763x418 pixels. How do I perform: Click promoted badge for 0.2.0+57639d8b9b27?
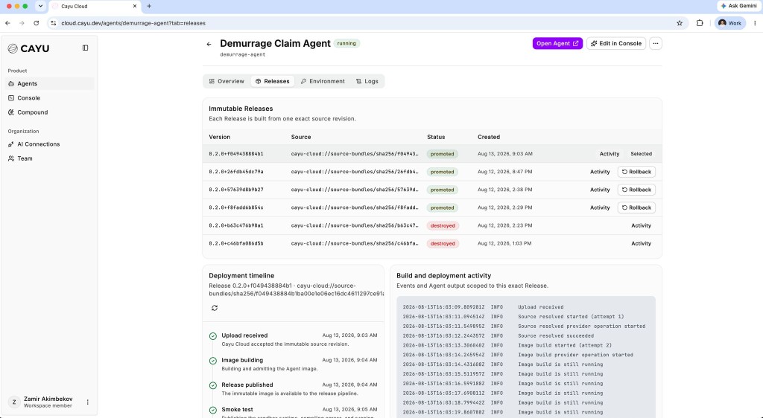tap(442, 190)
